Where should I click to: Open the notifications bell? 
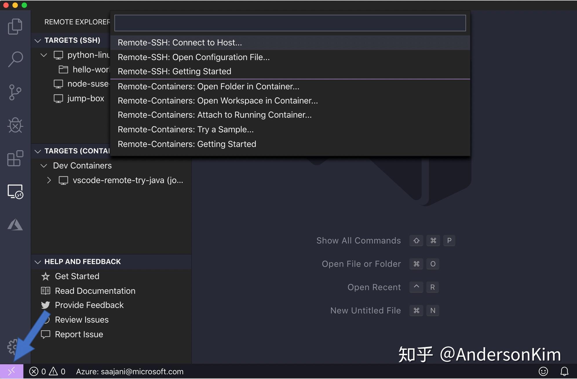coord(565,371)
